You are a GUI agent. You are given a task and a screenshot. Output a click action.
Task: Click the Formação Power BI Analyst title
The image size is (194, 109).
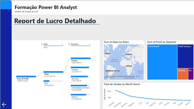(x=46, y=7)
